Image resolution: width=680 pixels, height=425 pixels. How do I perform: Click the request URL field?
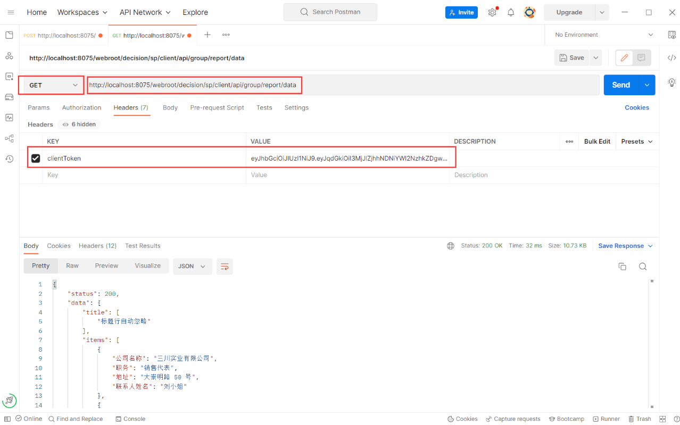pyautogui.click(x=343, y=85)
